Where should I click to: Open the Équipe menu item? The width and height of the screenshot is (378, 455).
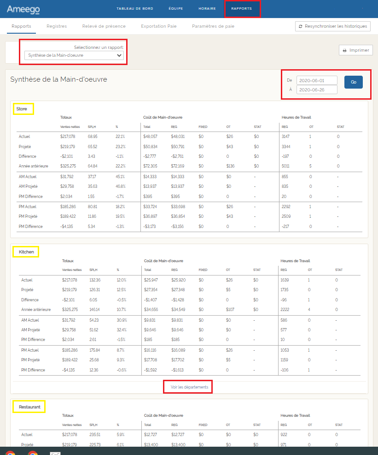coord(175,9)
